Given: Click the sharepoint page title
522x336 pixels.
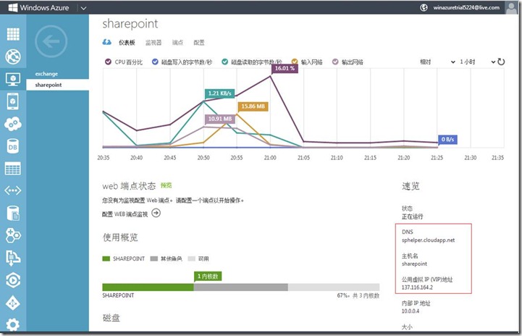Looking at the screenshot, I should [130, 24].
